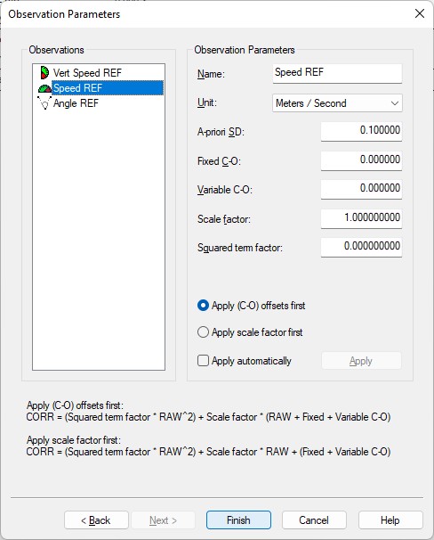Select Vert Speed REF in observations list

tap(87, 73)
